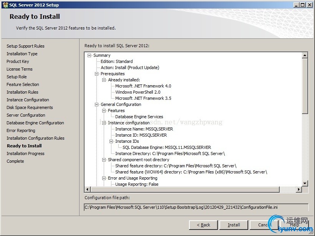This screenshot has height=236, width=315.
Task: Select Instance Configuration step
Action: pos(28,100)
